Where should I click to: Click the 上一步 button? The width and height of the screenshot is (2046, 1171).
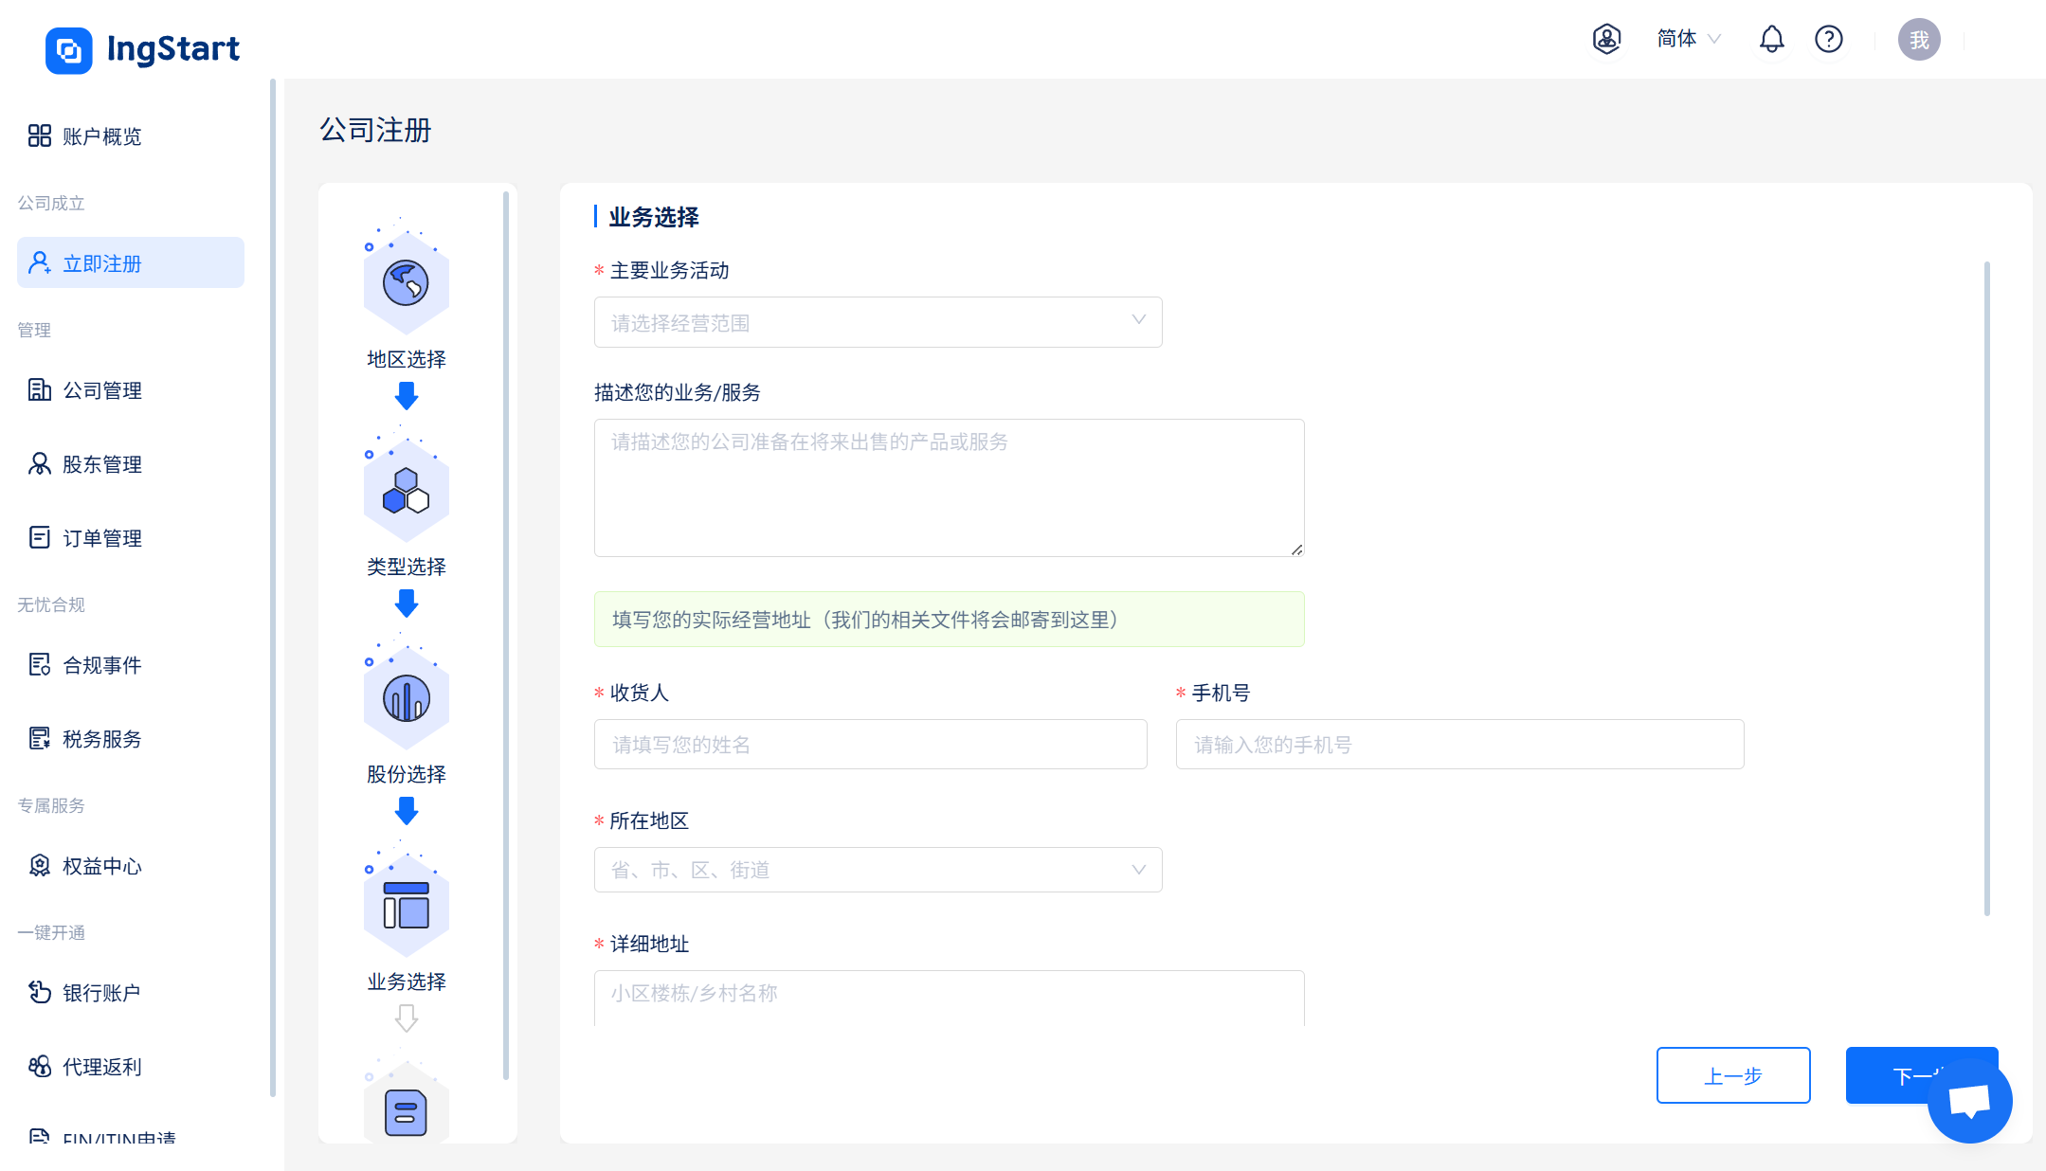coord(1732,1075)
